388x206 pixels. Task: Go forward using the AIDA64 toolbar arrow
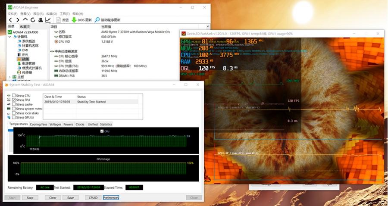pos(18,20)
